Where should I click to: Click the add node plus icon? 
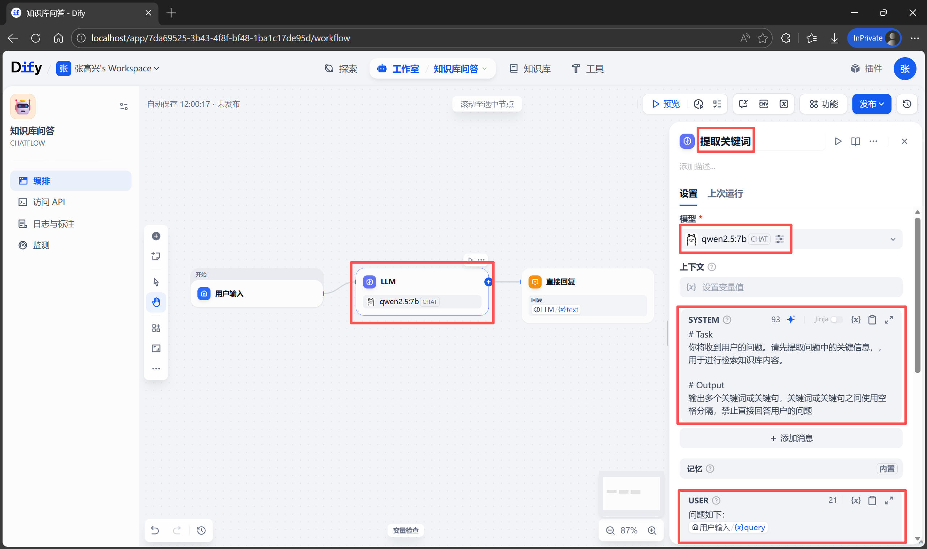point(156,236)
